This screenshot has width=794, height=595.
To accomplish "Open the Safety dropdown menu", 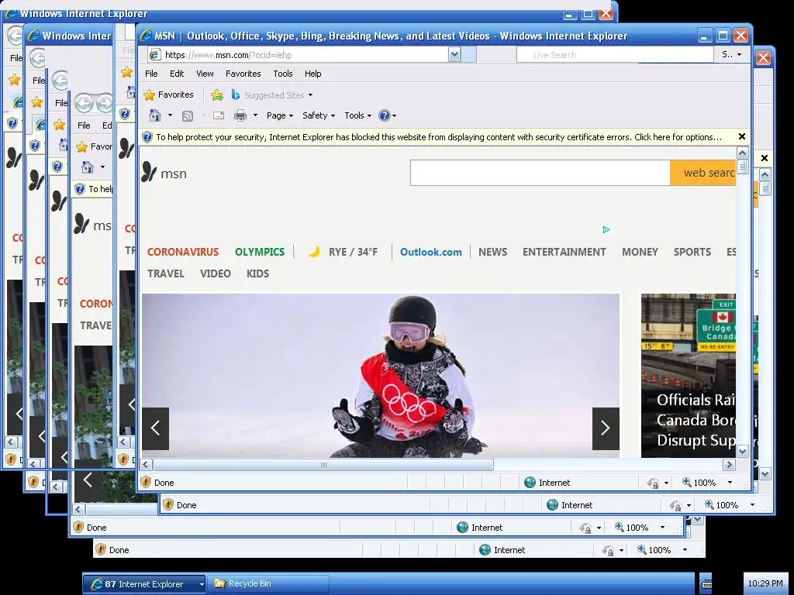I will click(319, 115).
